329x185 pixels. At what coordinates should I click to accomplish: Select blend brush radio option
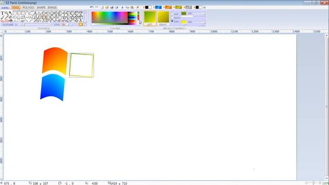172,21
